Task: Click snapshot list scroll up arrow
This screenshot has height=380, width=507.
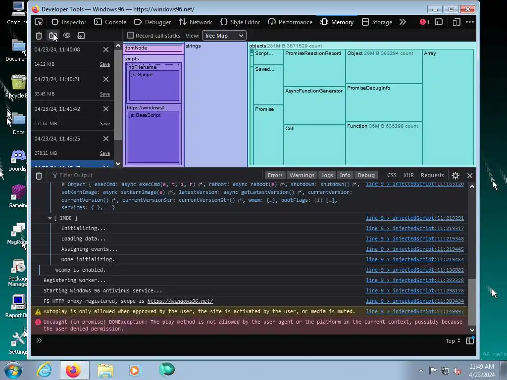Action: 118,46
